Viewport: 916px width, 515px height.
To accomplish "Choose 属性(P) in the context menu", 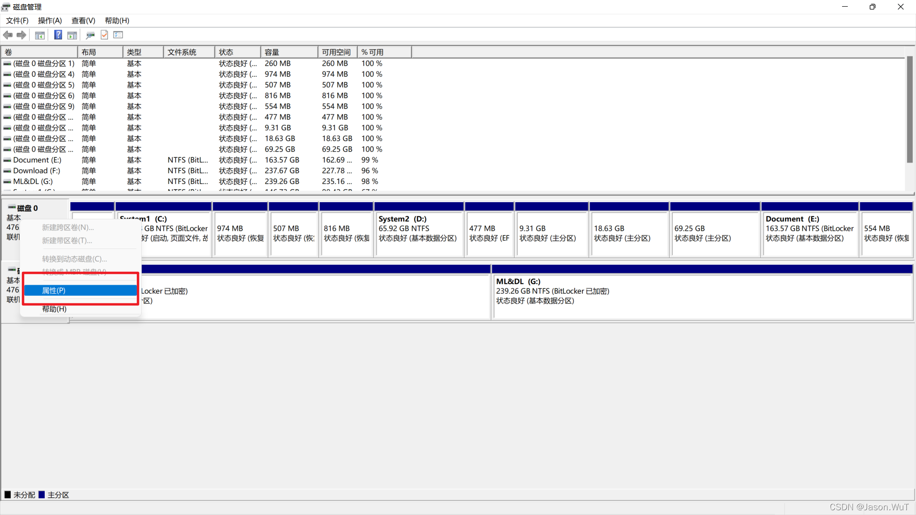I will click(81, 290).
